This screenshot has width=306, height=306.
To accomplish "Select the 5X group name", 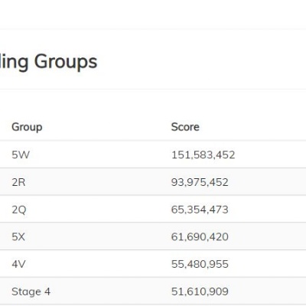I will coord(18,237).
